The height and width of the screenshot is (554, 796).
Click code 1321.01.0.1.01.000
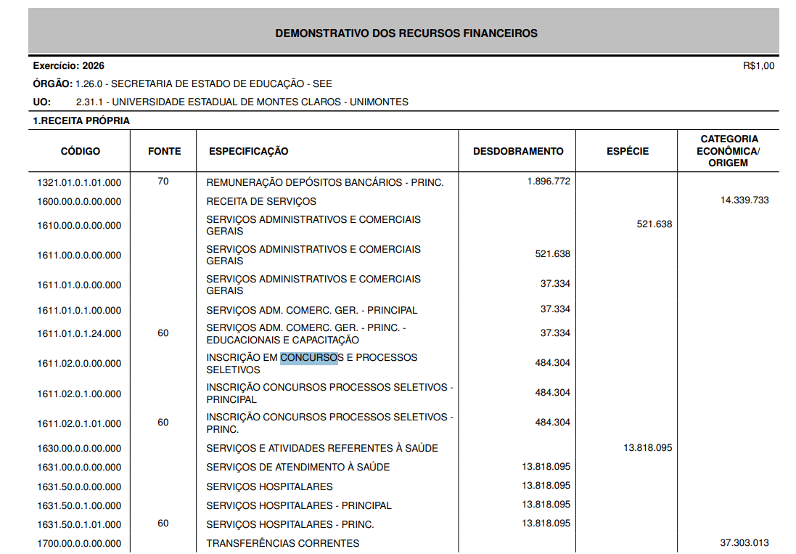[x=79, y=183]
